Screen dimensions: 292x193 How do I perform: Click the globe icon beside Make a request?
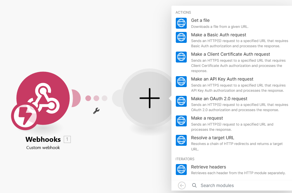tap(181, 121)
